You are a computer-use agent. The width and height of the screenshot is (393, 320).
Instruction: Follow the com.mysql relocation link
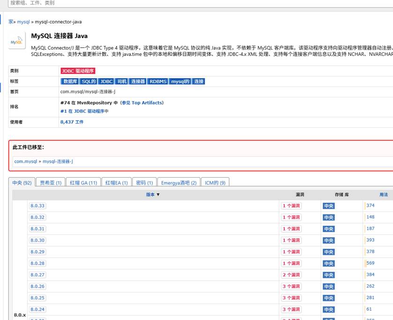26,161
